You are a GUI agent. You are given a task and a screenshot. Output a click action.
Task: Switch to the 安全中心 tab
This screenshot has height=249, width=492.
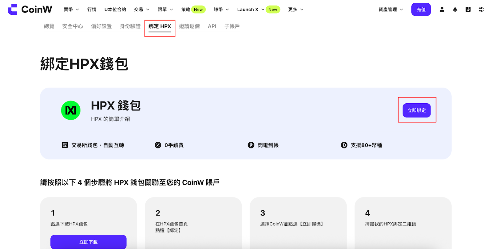(x=73, y=26)
